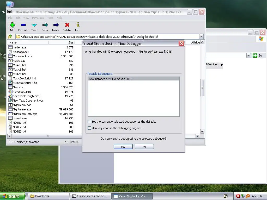Select the NOTE2.txt file icon
267x200 pixels.
(10, 127)
